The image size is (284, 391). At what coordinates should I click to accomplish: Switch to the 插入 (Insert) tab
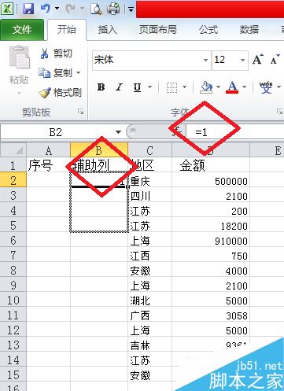(x=107, y=30)
